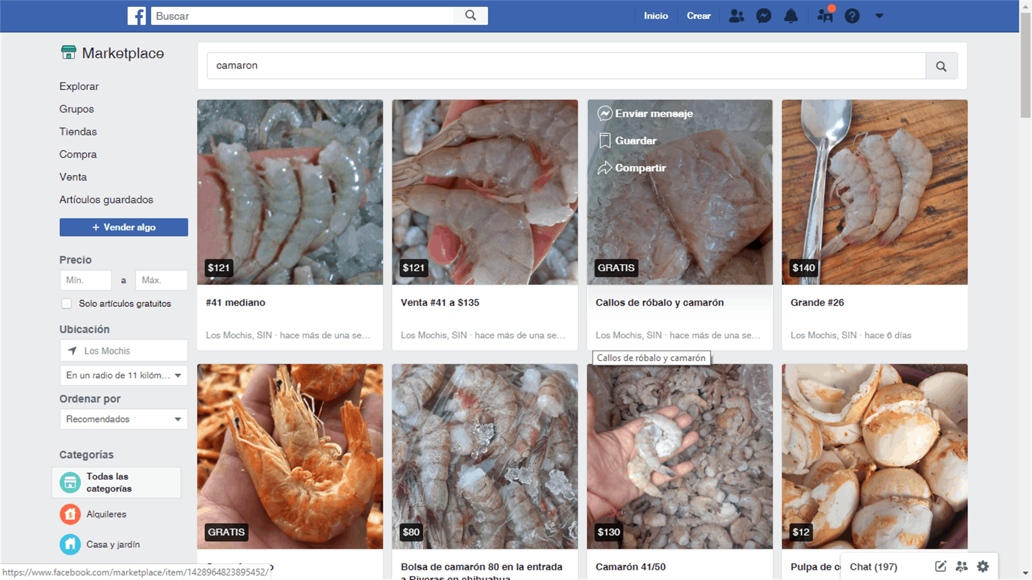Click the Facebook logo icon
Screen dimensions: 1032x580
point(137,16)
